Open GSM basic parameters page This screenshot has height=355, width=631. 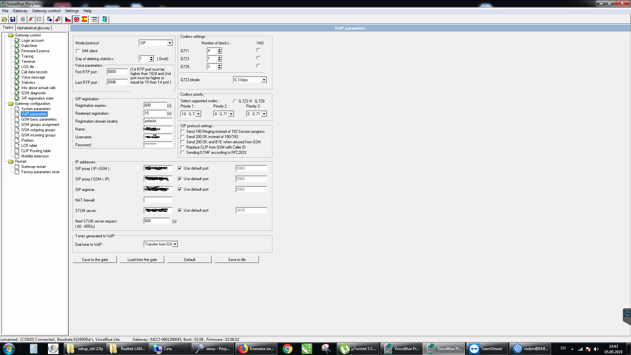tap(39, 119)
